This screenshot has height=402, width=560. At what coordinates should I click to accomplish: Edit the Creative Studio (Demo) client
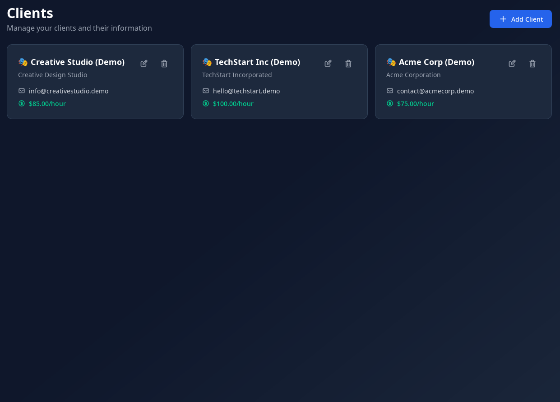144,64
